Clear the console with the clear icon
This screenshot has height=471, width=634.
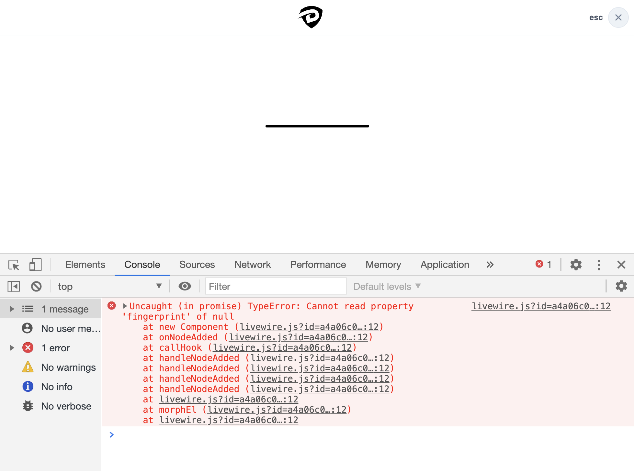pyautogui.click(x=36, y=286)
